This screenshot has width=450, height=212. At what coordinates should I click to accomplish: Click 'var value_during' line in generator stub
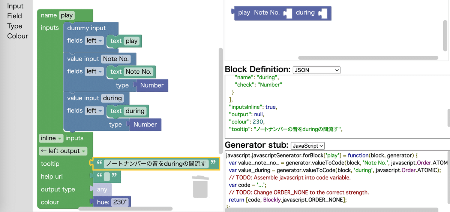point(334,170)
